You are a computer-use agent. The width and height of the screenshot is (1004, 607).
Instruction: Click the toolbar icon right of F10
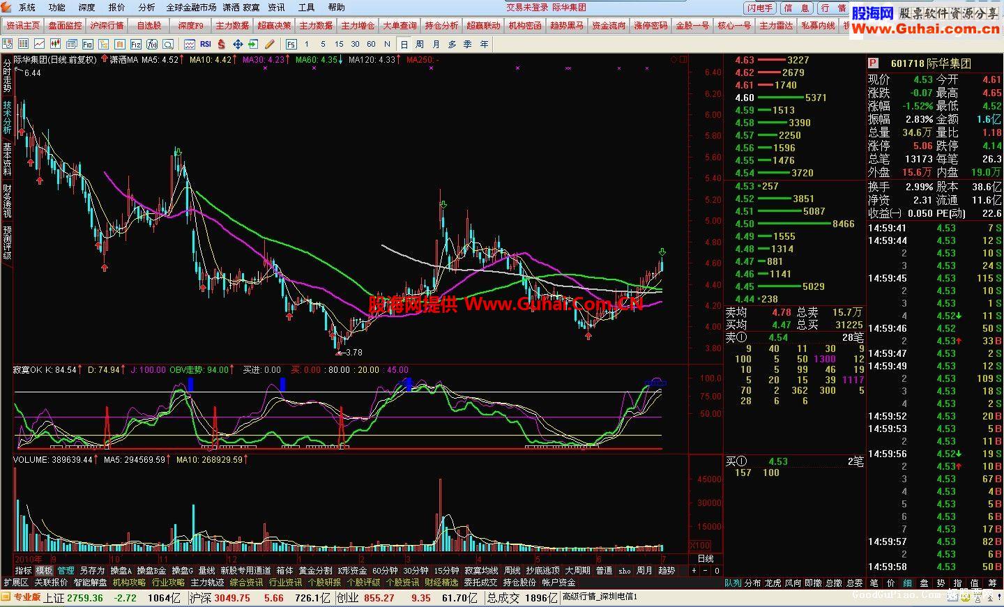104,44
